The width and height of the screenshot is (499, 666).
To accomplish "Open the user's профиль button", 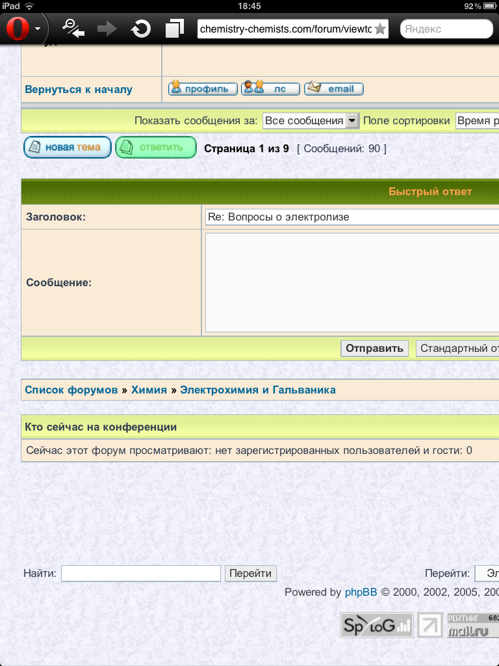I will [203, 89].
